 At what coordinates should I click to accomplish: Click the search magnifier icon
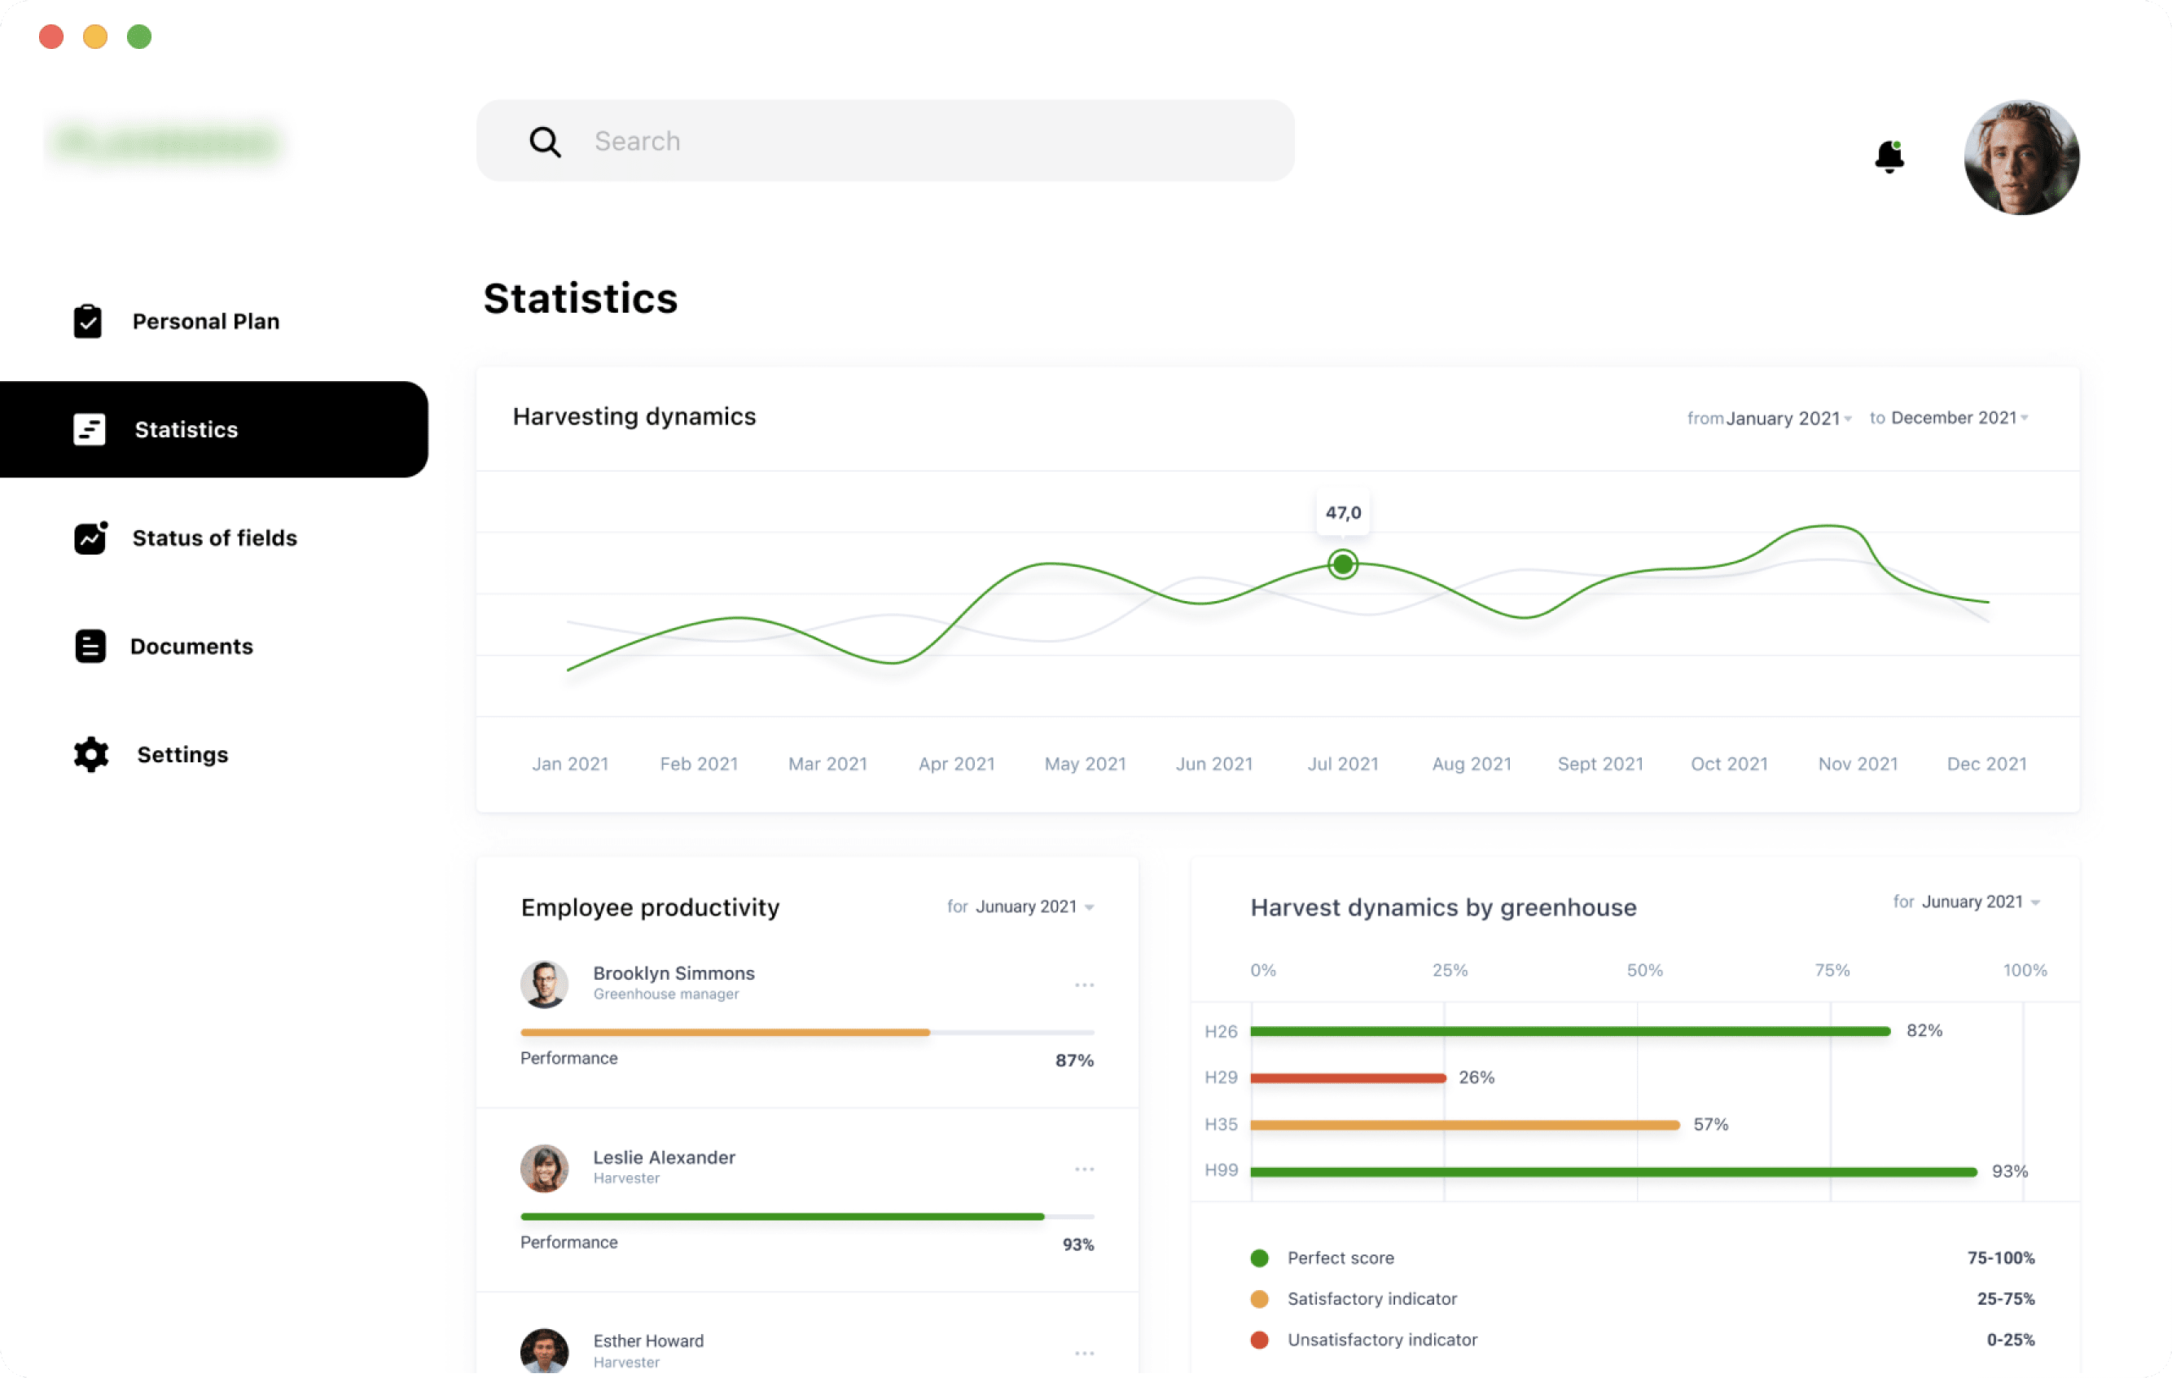(545, 142)
